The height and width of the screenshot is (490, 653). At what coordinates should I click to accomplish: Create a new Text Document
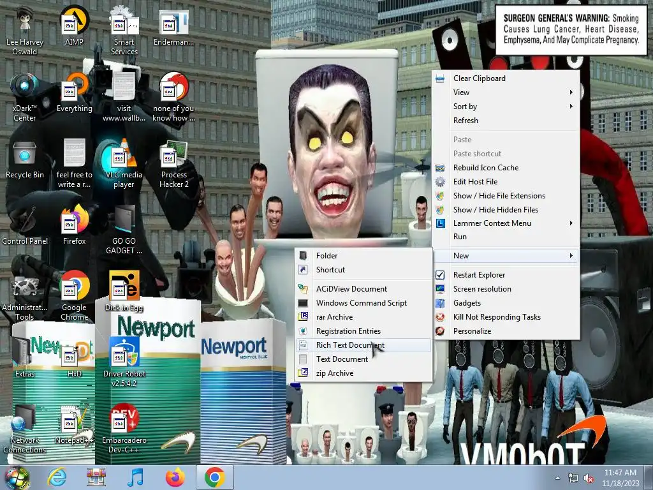point(363,359)
